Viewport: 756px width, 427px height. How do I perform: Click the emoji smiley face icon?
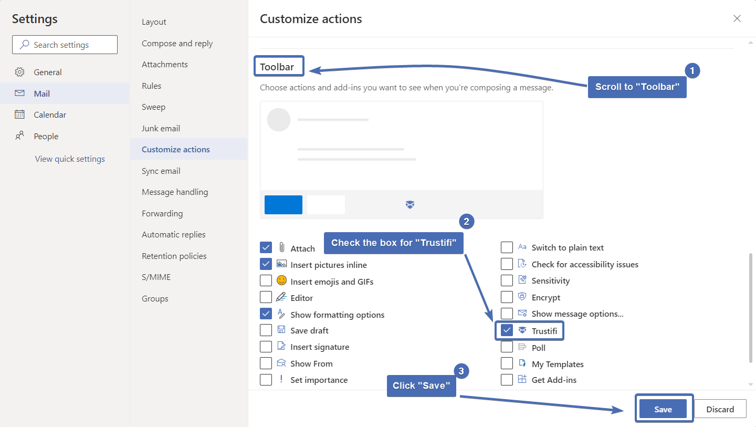pos(281,280)
